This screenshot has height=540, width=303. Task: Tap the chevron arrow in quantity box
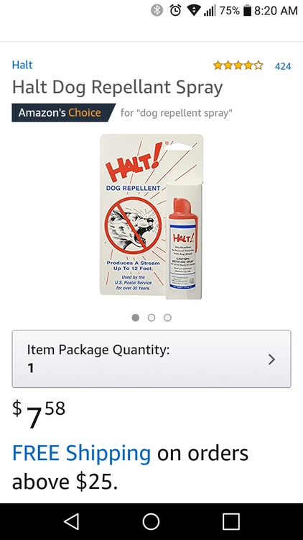271,359
